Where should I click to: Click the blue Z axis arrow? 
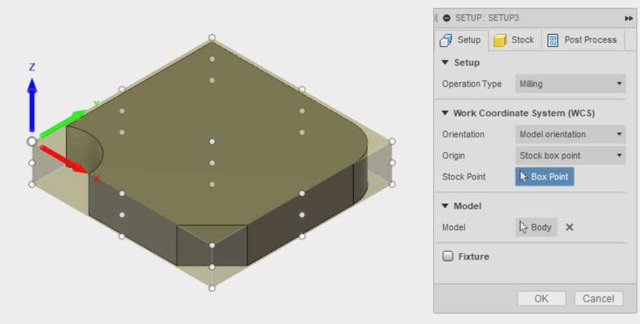(32, 105)
